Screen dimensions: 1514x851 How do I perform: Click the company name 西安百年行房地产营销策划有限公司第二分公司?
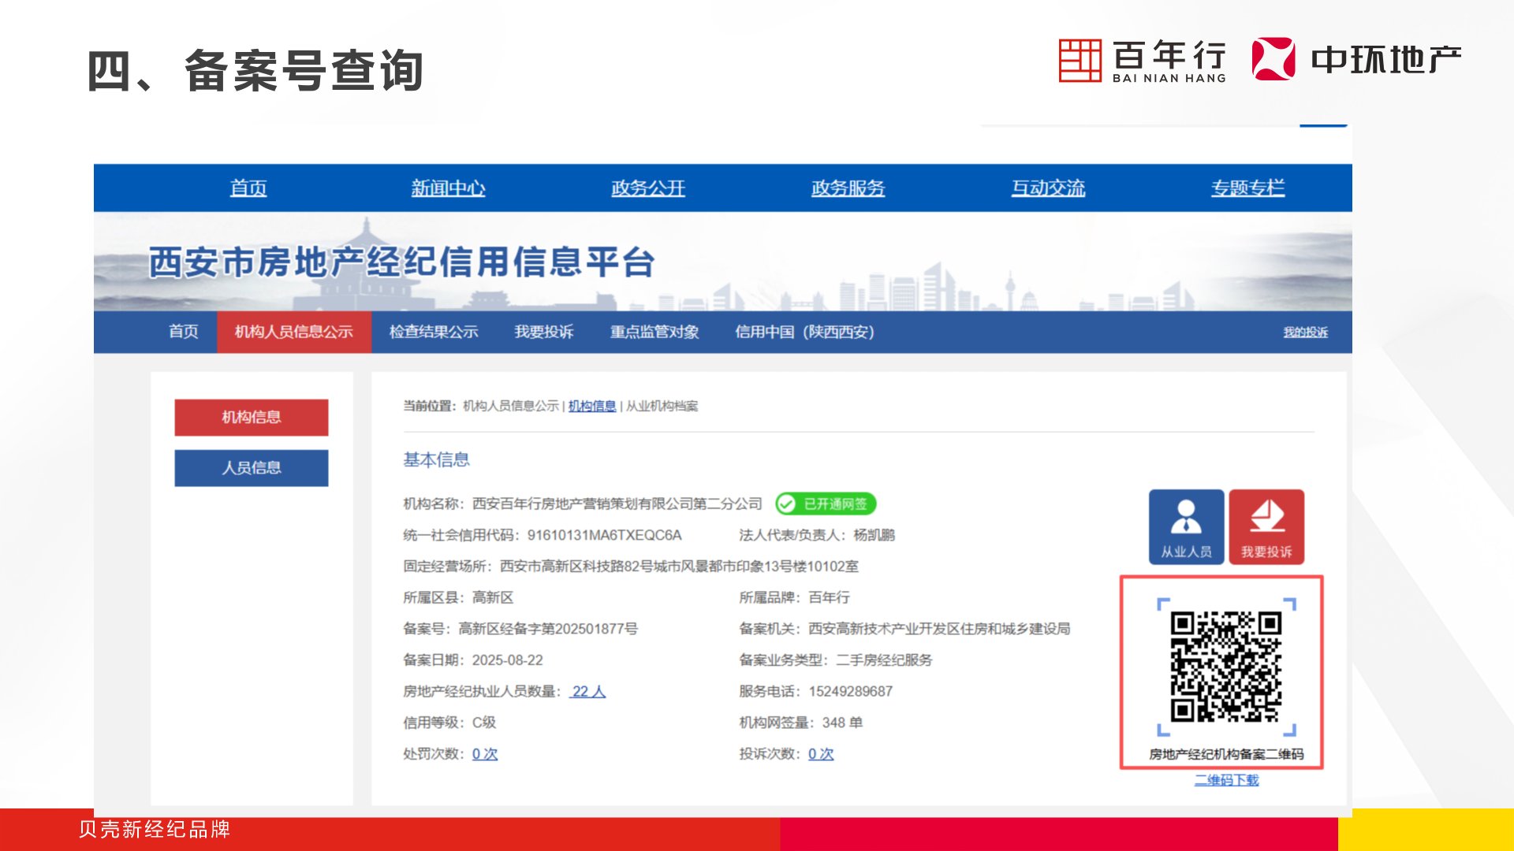pyautogui.click(x=617, y=504)
